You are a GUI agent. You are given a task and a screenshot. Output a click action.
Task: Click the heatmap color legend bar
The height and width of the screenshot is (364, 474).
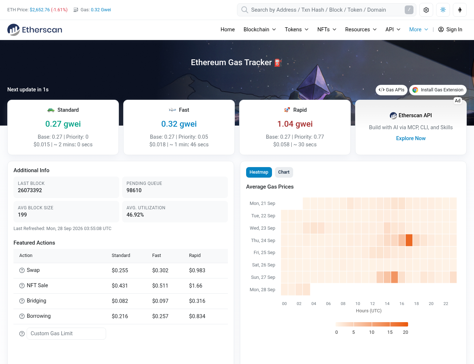[372, 324]
